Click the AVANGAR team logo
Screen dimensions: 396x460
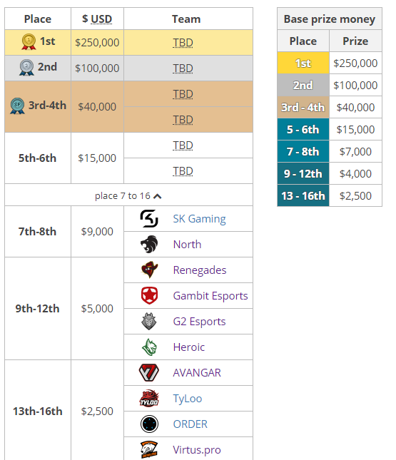(x=149, y=372)
